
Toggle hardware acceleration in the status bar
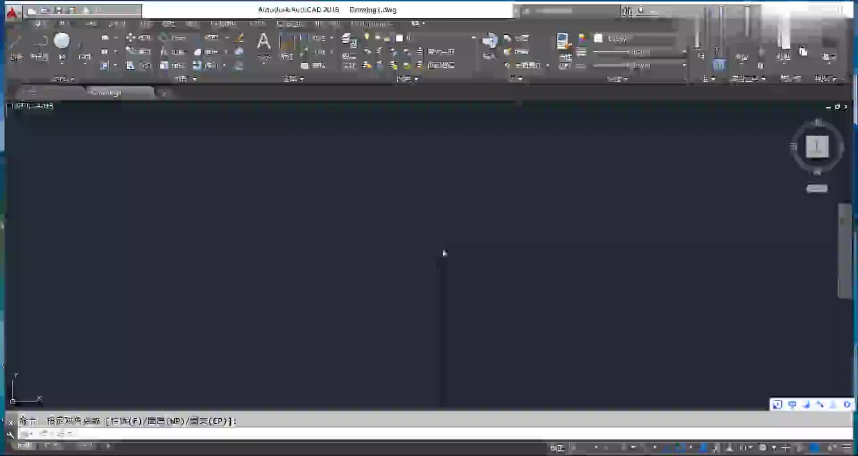click(x=815, y=447)
